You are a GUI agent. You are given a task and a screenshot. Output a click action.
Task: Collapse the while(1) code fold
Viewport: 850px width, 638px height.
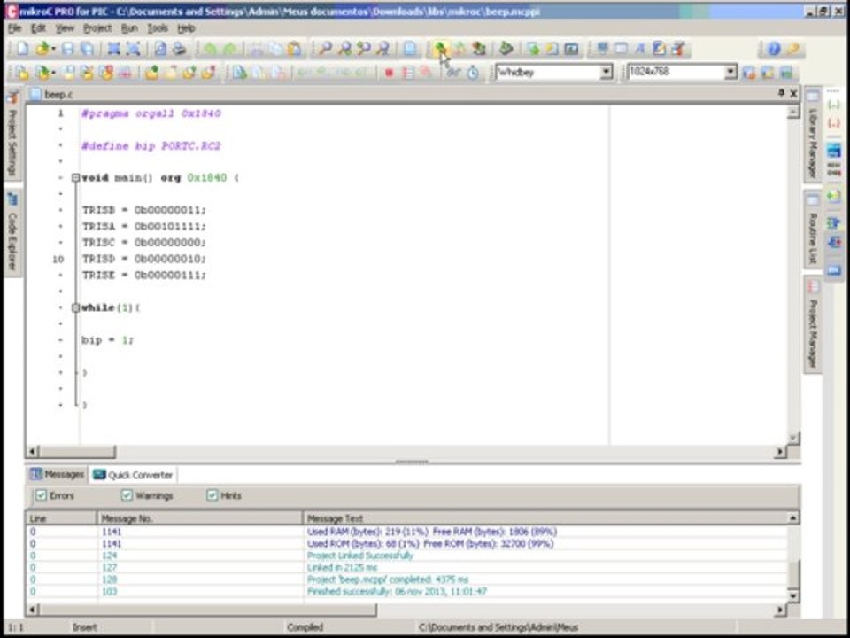pyautogui.click(x=76, y=307)
